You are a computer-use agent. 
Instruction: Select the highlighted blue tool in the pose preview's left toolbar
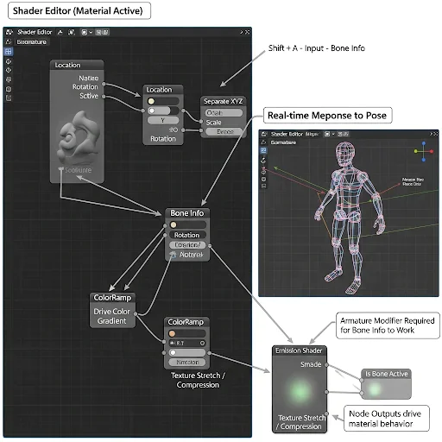pos(263,150)
